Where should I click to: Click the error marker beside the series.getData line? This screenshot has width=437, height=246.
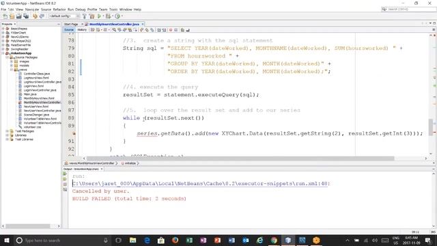point(74,134)
